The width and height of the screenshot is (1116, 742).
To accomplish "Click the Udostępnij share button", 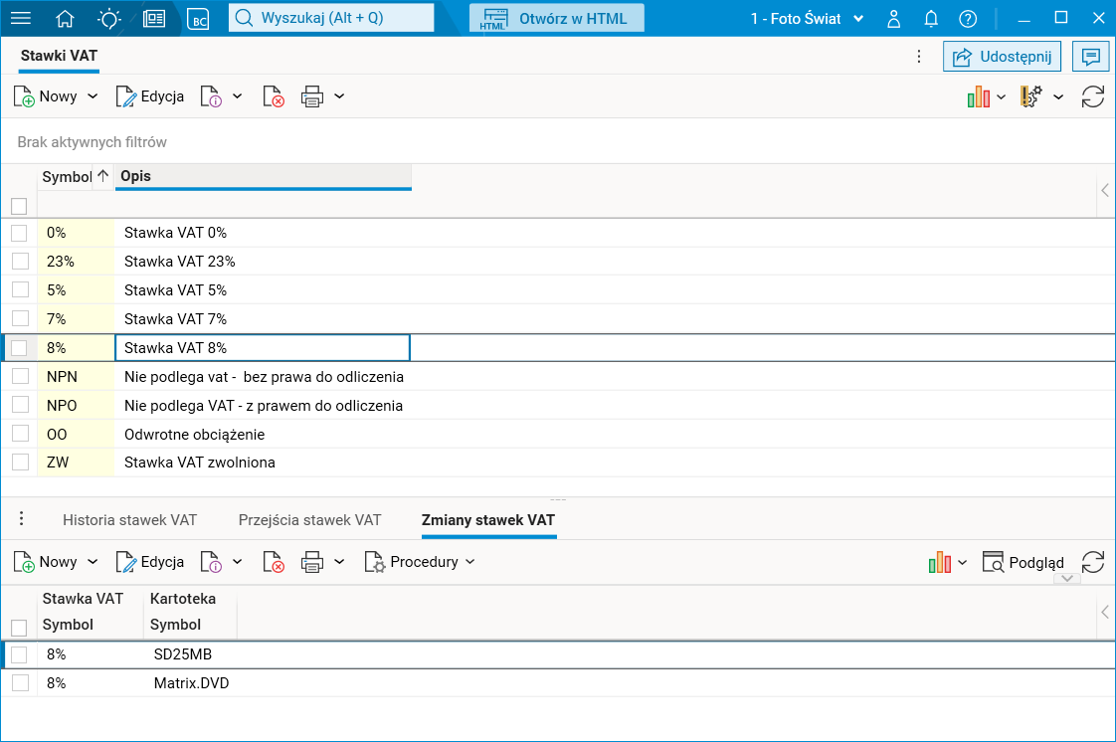I will click(1002, 57).
